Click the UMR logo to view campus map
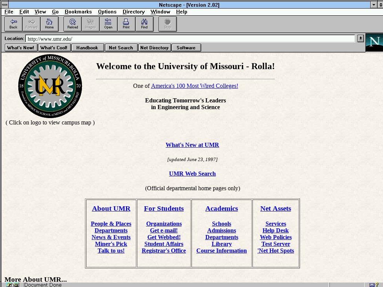383x287 pixels. pos(50,86)
